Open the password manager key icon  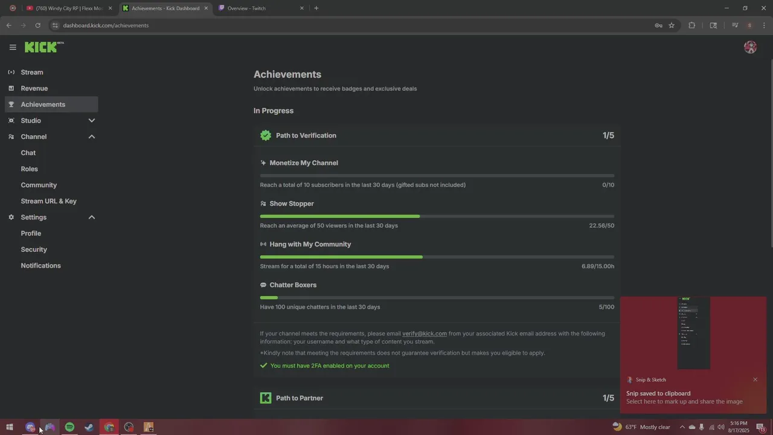(658, 25)
